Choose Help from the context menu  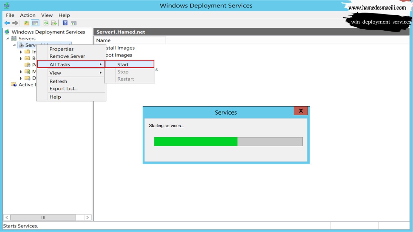point(71,97)
